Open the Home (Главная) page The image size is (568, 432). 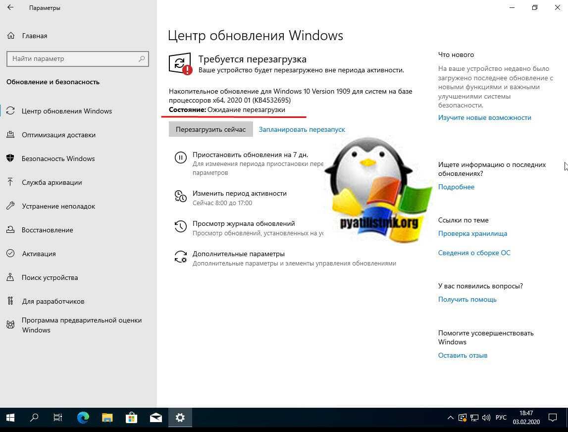click(x=34, y=36)
